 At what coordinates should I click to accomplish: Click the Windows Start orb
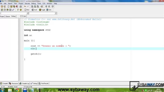click(x=2, y=90)
